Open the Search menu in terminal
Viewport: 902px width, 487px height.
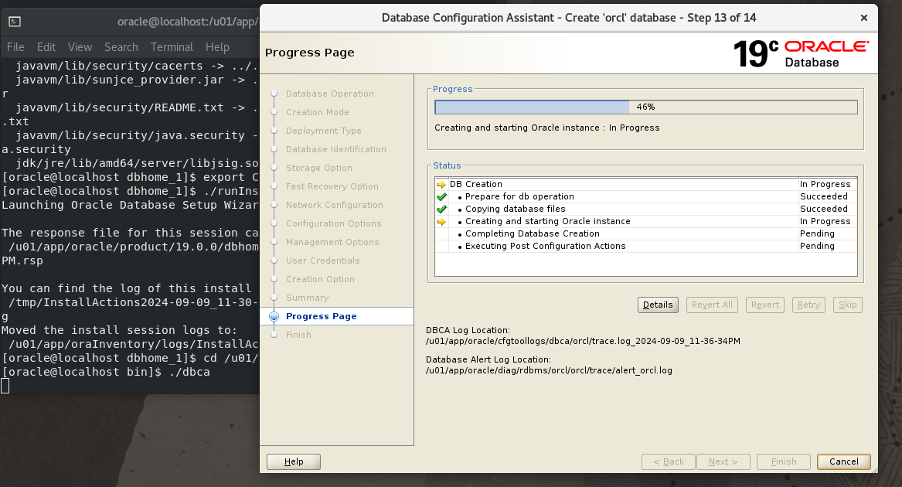[121, 47]
